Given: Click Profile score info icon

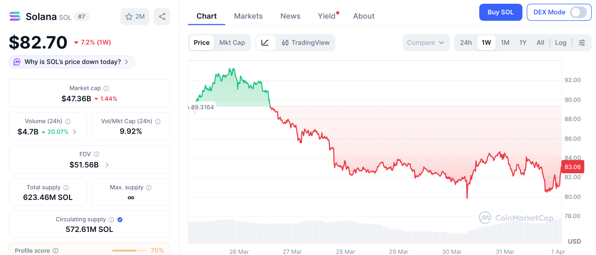Looking at the screenshot, I should point(56,251).
